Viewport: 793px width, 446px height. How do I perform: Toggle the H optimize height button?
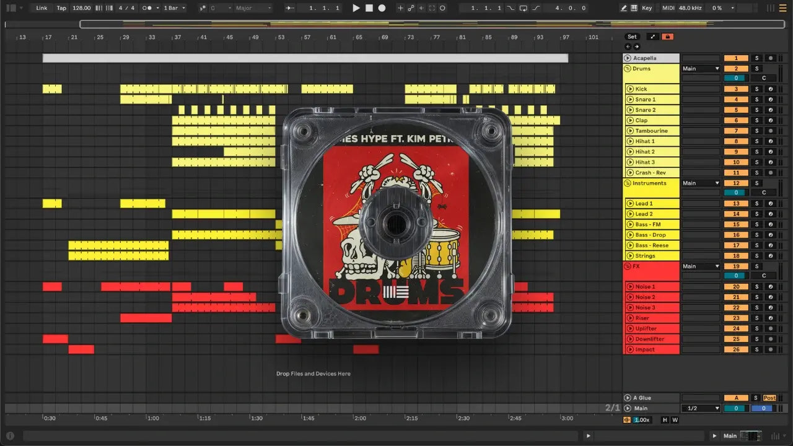click(x=665, y=420)
